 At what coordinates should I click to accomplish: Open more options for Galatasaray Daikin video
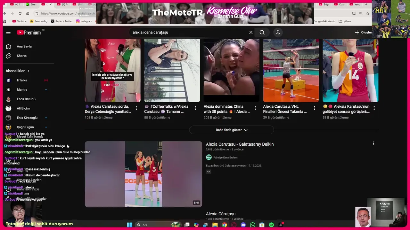(373, 144)
